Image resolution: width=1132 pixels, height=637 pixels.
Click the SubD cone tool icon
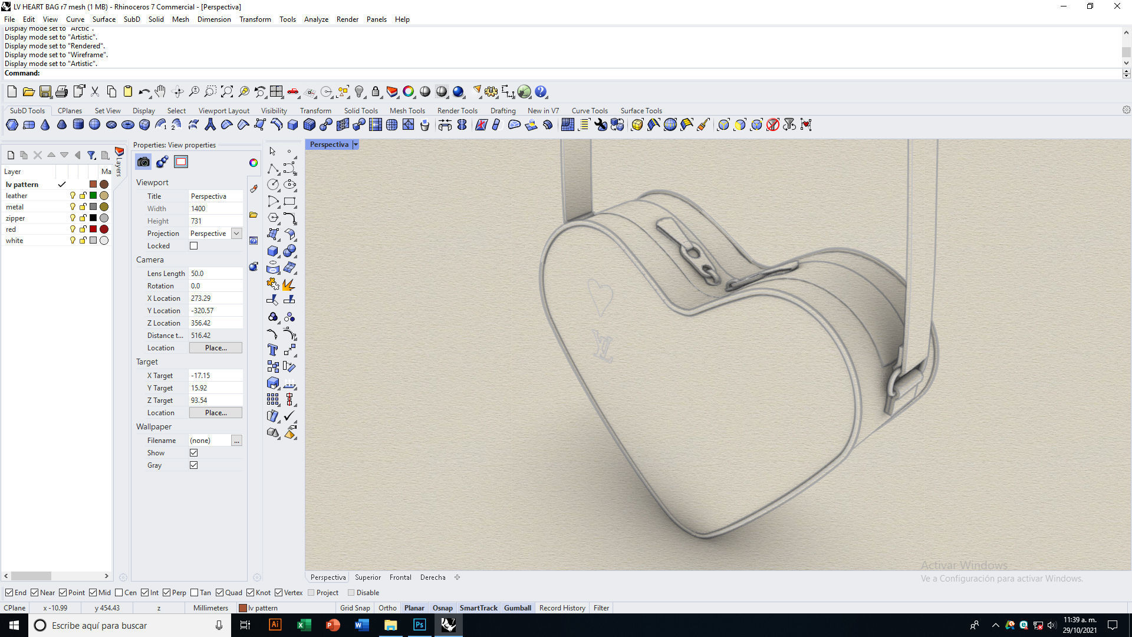pyautogui.click(x=45, y=124)
